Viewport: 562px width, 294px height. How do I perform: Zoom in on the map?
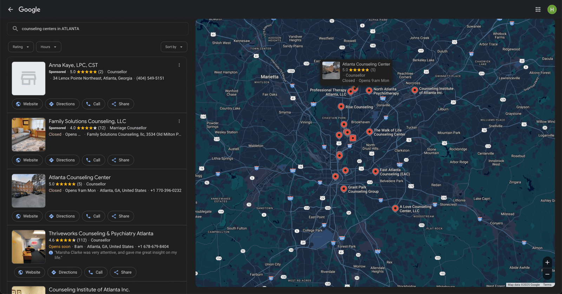pyautogui.click(x=547, y=262)
